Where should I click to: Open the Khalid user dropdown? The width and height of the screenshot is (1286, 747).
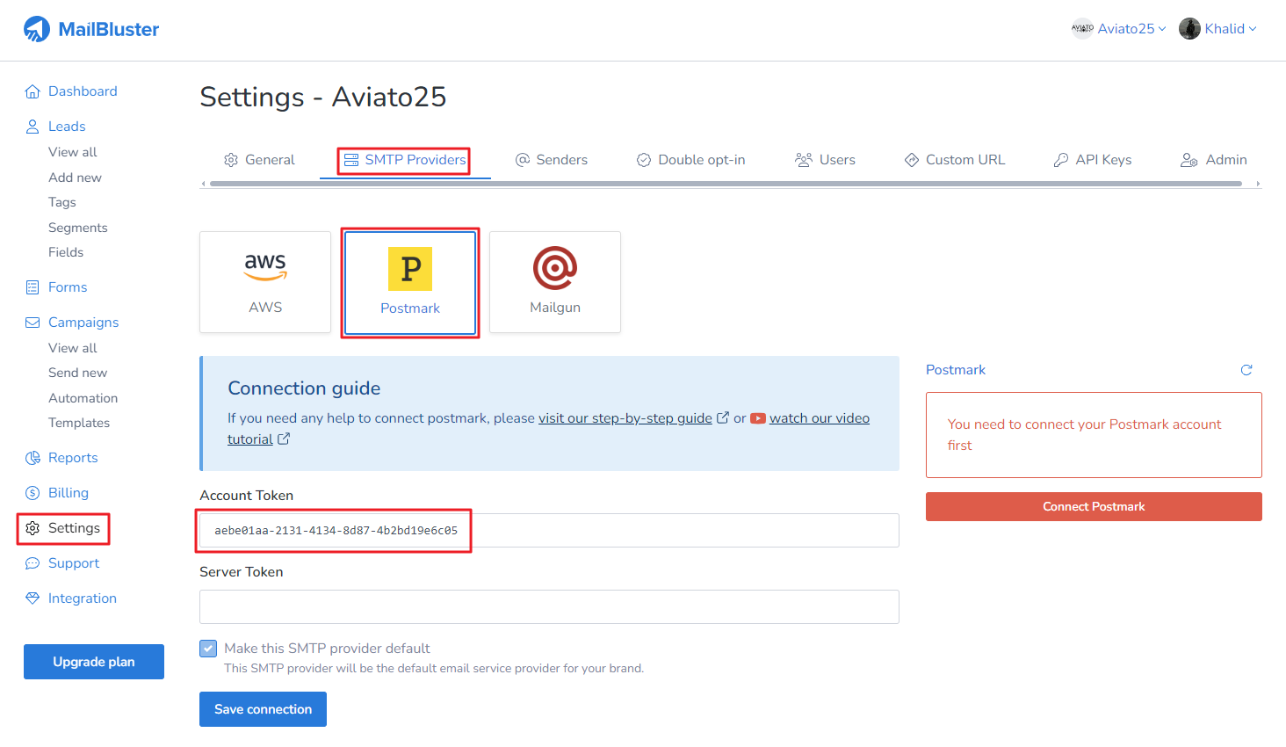(1231, 29)
